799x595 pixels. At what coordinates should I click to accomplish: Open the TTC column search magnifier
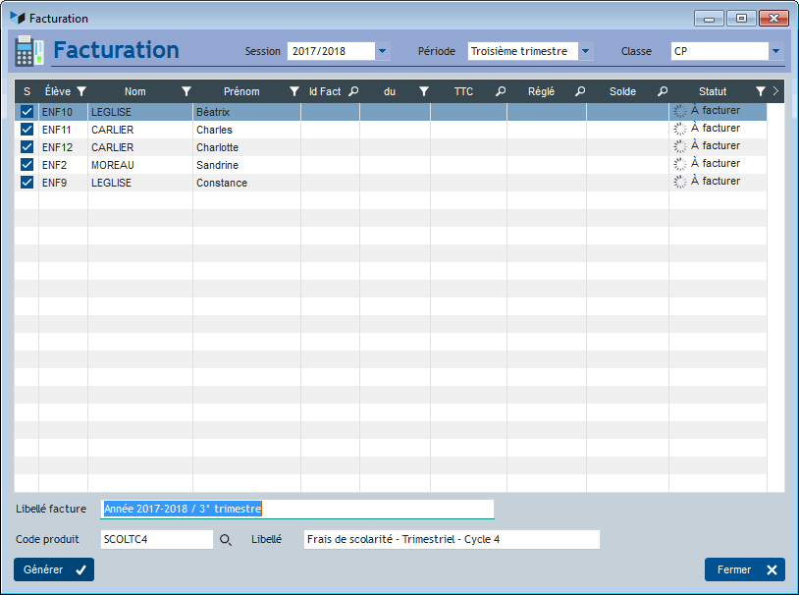[x=501, y=91]
